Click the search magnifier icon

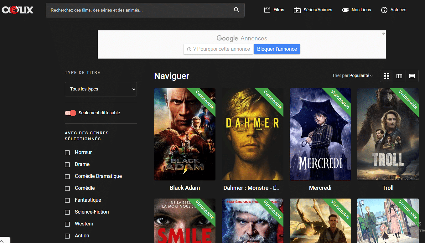[236, 10]
